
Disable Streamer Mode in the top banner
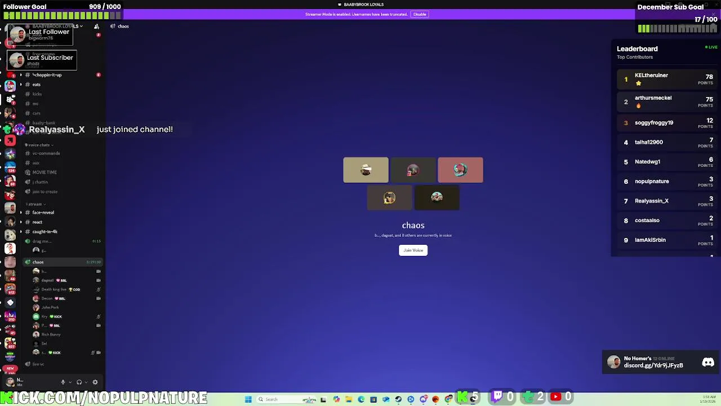420,14
